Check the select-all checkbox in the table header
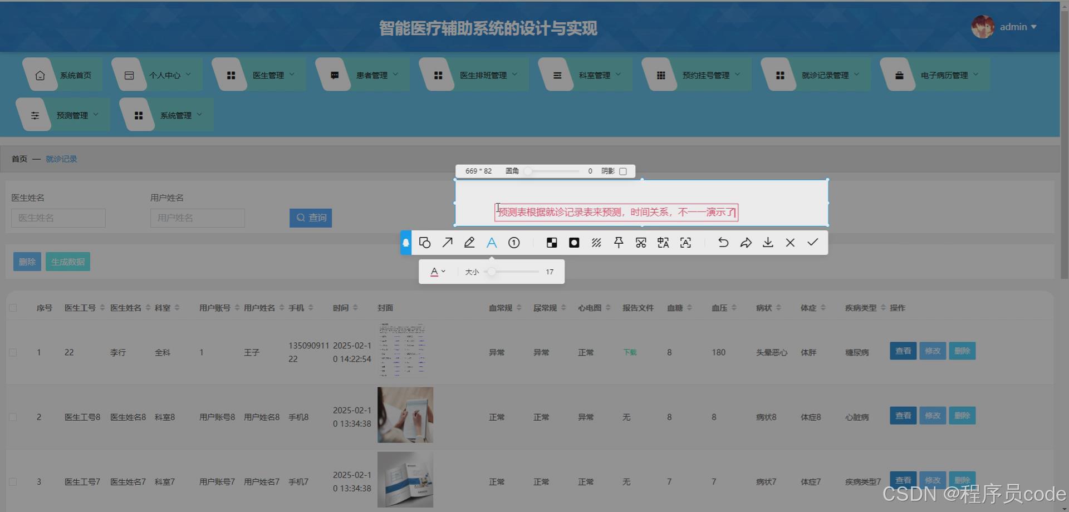The image size is (1069, 512). (13, 307)
